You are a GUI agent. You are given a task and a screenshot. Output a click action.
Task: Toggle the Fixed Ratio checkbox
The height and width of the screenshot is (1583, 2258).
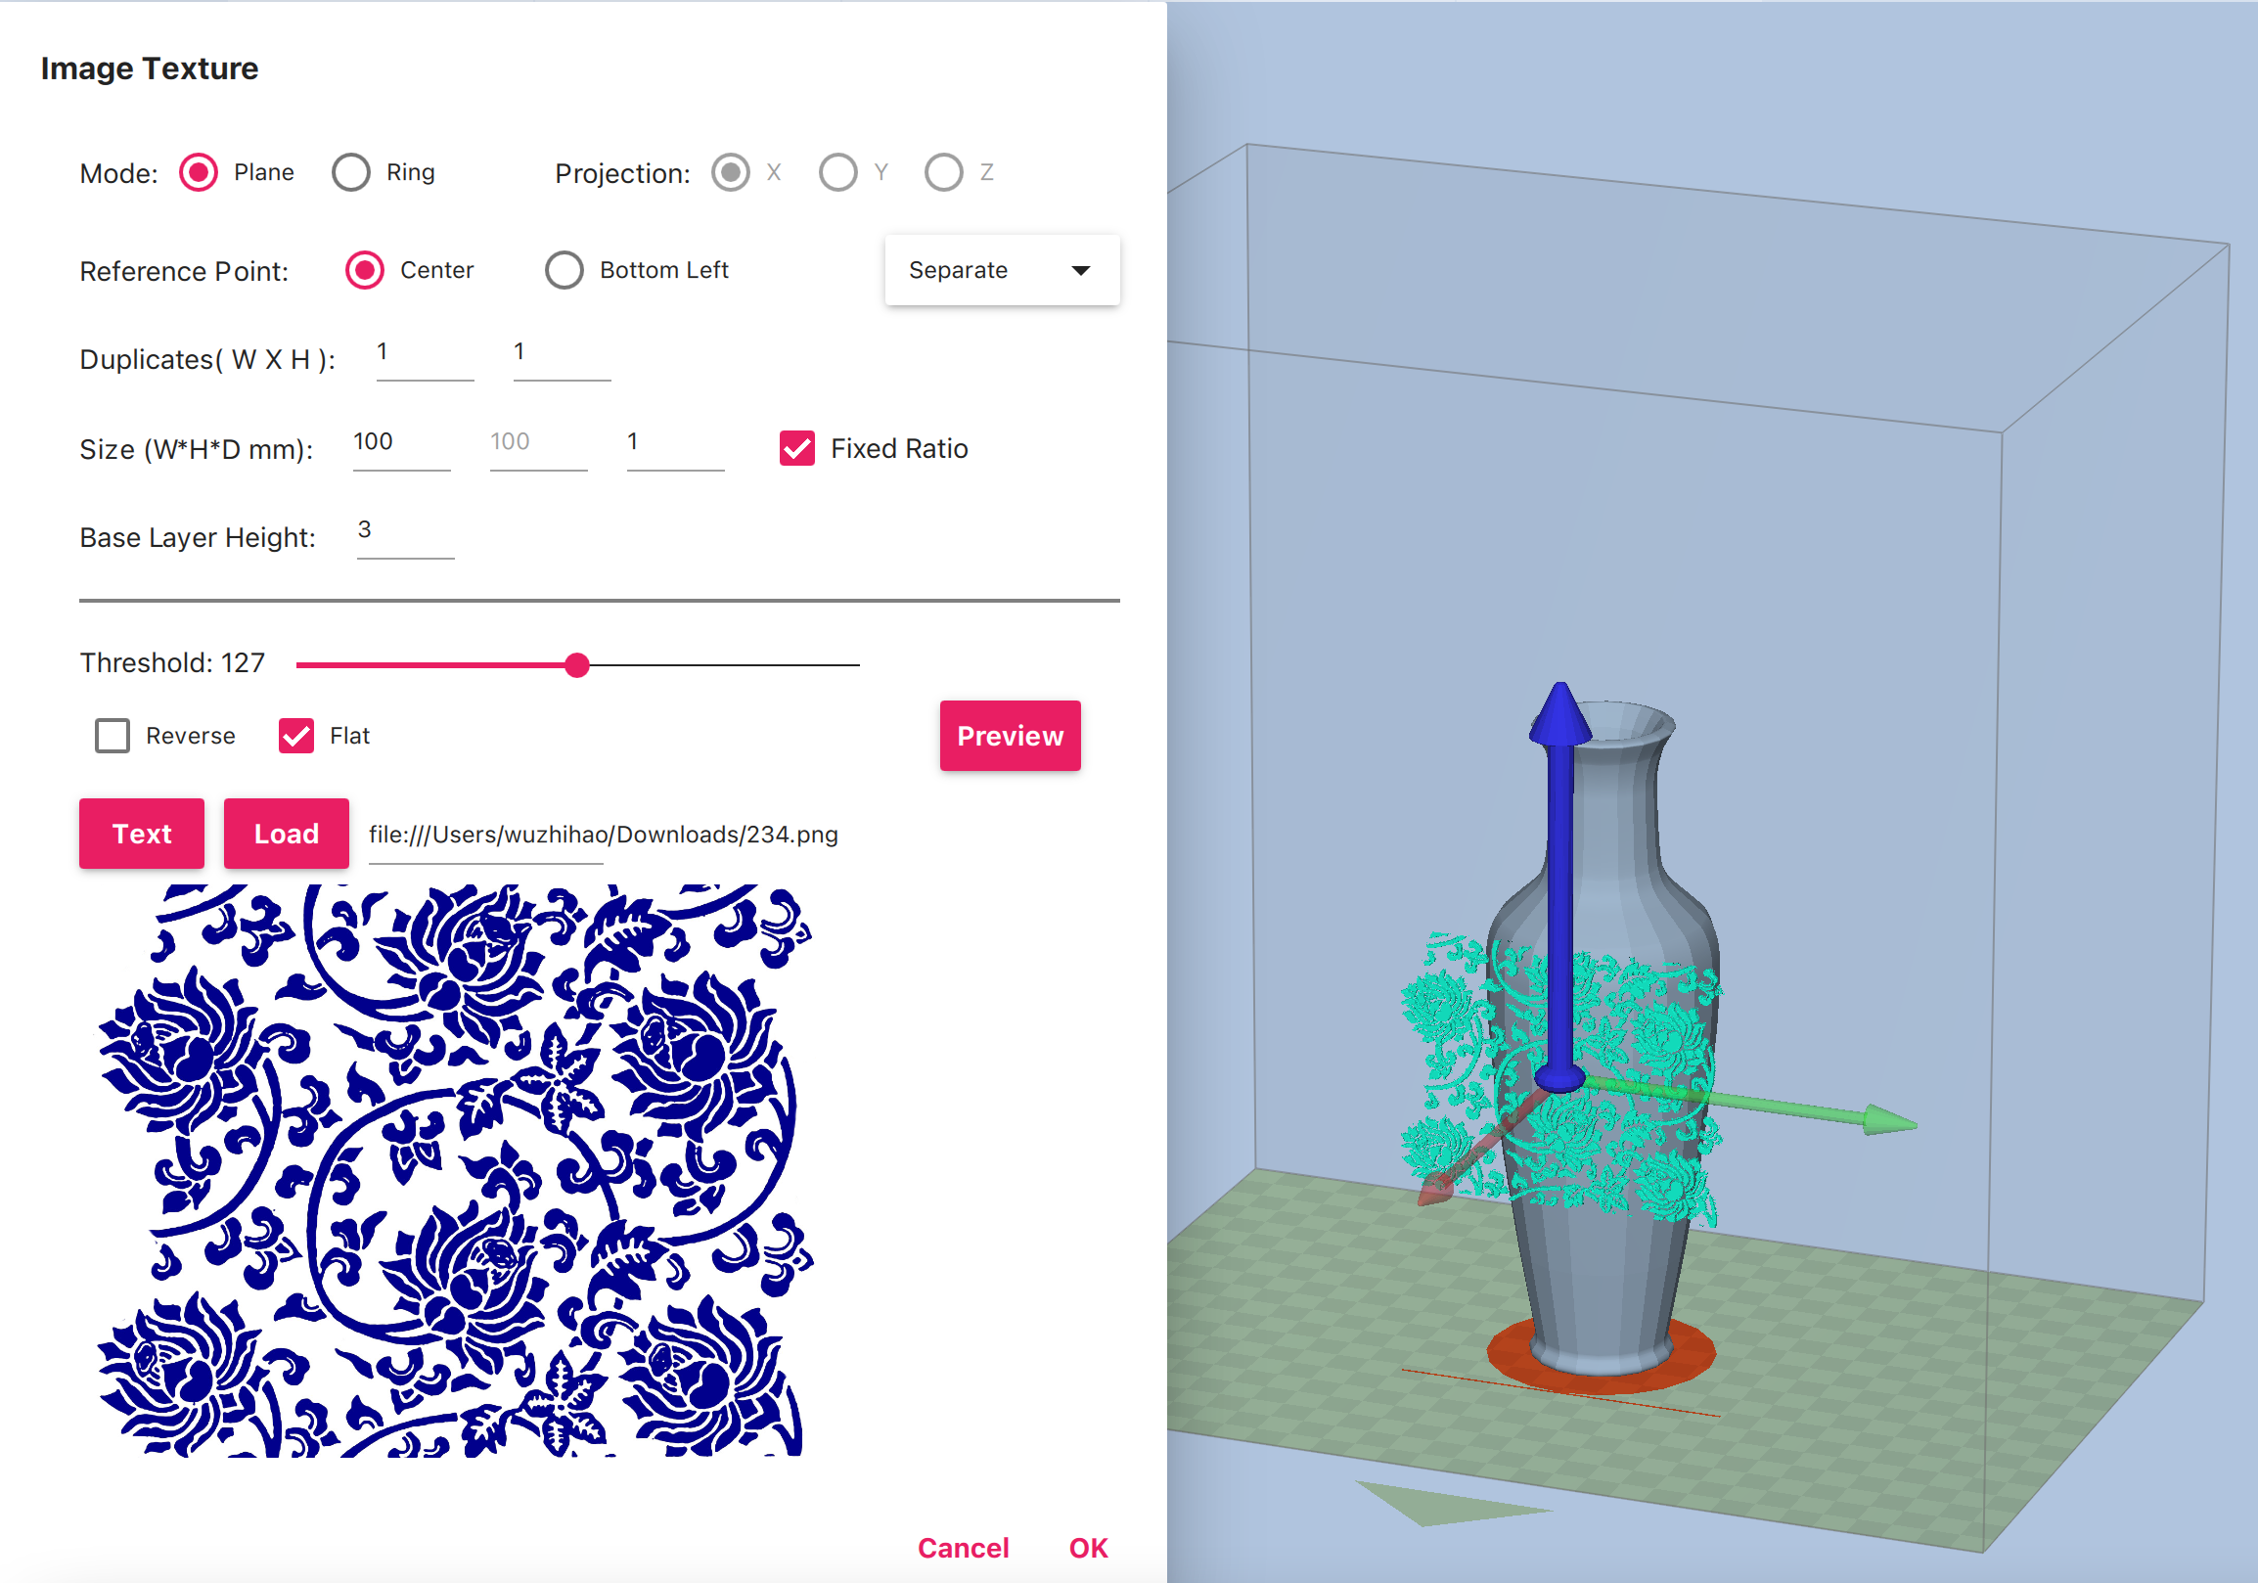tap(797, 448)
